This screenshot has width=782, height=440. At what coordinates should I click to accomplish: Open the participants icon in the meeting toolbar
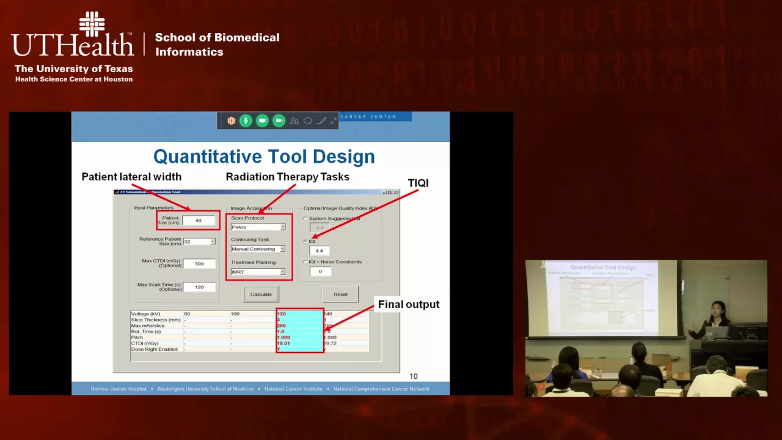pos(294,121)
